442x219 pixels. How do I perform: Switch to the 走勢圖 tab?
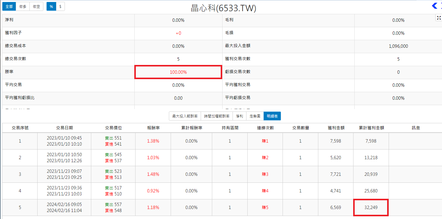[x=255, y=116]
